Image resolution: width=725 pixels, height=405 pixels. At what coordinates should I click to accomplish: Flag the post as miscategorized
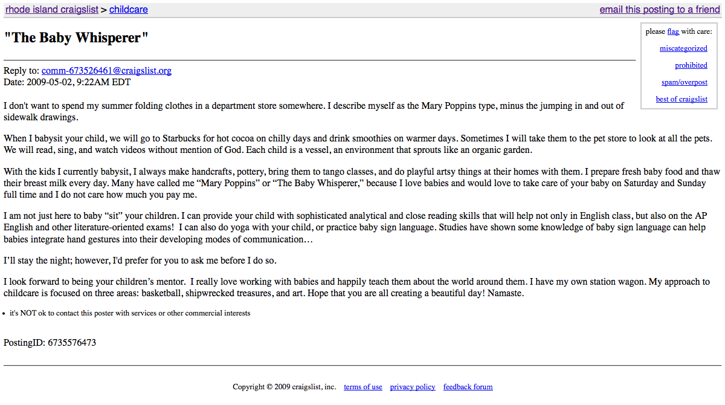(x=683, y=48)
